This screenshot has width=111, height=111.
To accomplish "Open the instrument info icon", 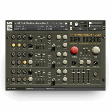I will coord(66,24).
